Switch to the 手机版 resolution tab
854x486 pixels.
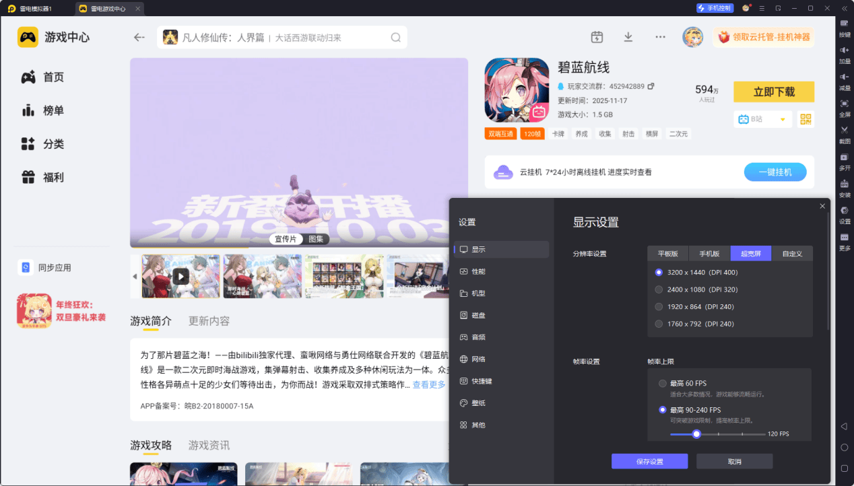[710, 254]
